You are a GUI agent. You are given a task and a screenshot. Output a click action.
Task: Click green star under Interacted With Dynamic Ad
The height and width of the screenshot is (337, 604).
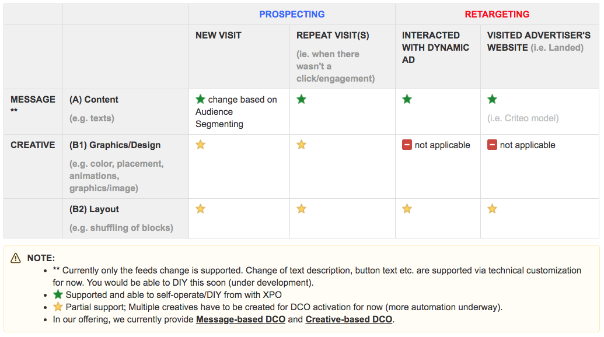pyautogui.click(x=407, y=99)
